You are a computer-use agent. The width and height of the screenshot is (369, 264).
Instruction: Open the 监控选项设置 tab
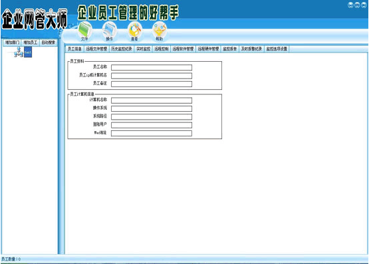coord(277,49)
